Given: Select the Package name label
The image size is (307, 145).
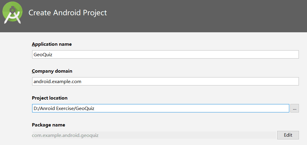Looking at the screenshot, I should click(49, 125).
